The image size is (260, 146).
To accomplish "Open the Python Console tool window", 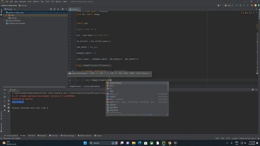I will [84, 135].
